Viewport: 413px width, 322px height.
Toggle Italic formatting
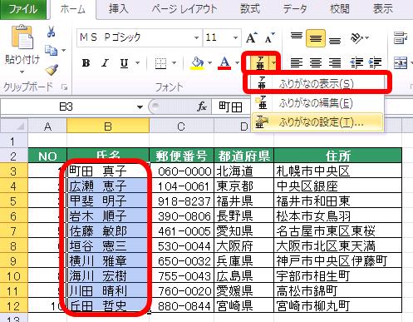pyautogui.click(x=105, y=63)
